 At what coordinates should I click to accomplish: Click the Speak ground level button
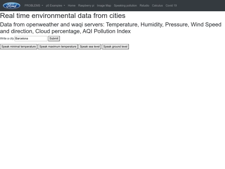pyautogui.click(x=115, y=47)
